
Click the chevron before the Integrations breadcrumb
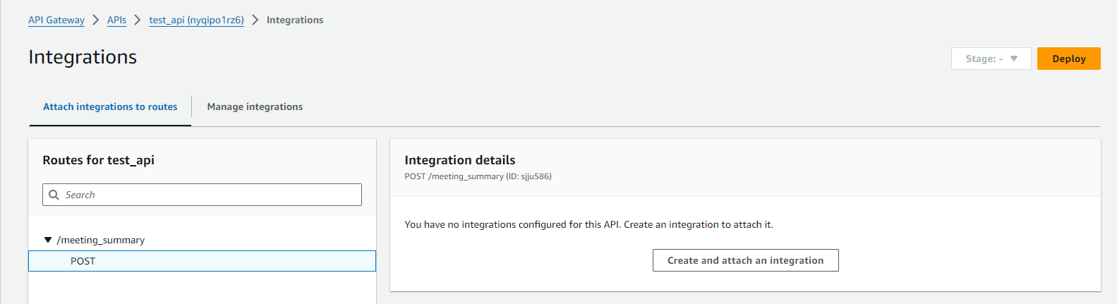255,20
